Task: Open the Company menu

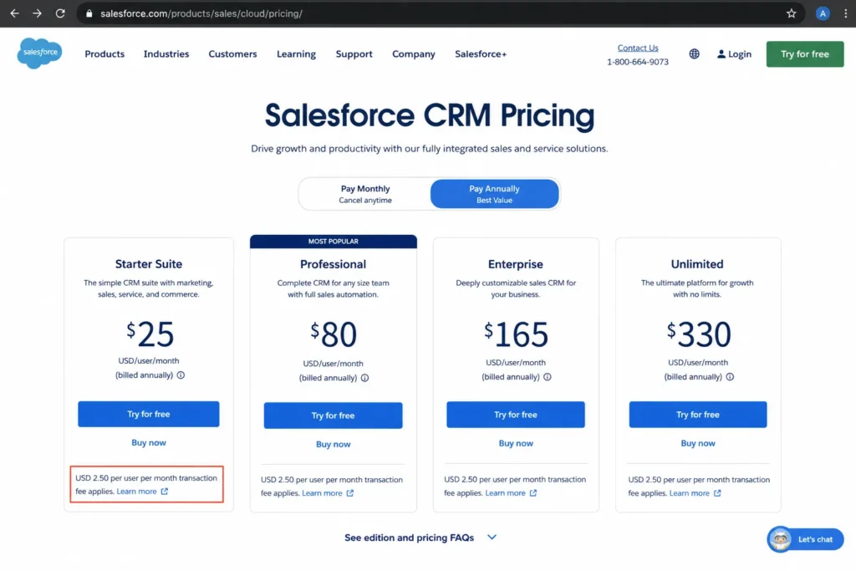Action: tap(413, 54)
